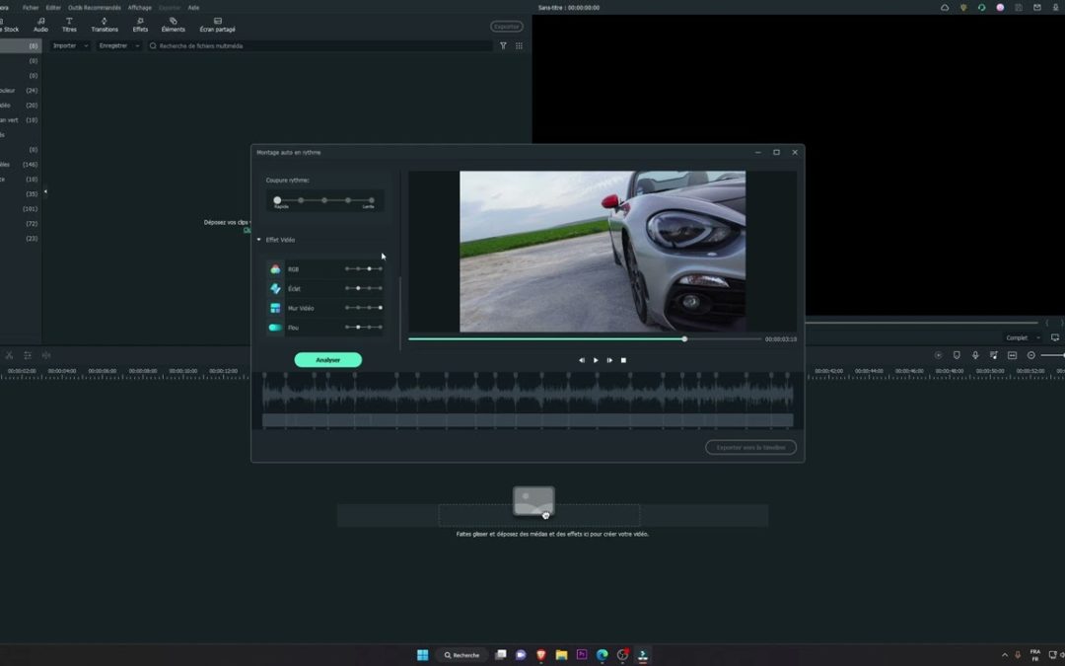Click the timeline marker shield icon
This screenshot has height=666, width=1065.
(957, 355)
